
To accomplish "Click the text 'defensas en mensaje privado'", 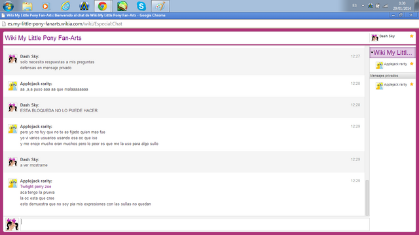I will [46, 68].
